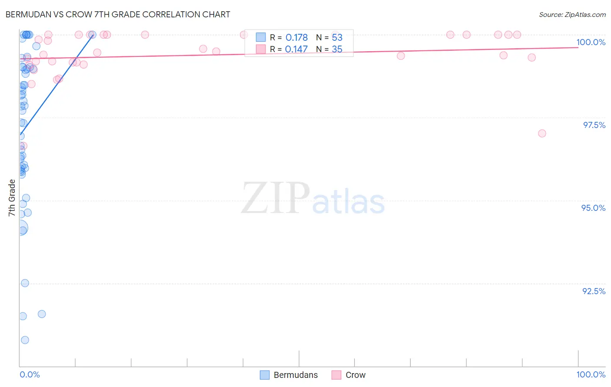Screen dimensions: 611x387
Task: Open the ZipAtlas.com source link
Action: click(572, 14)
